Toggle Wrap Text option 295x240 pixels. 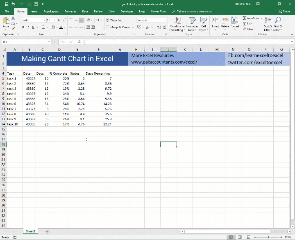tap(114, 20)
